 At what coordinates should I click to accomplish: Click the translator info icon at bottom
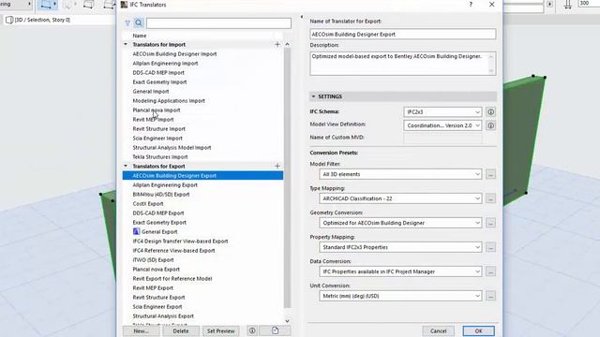tap(252, 330)
